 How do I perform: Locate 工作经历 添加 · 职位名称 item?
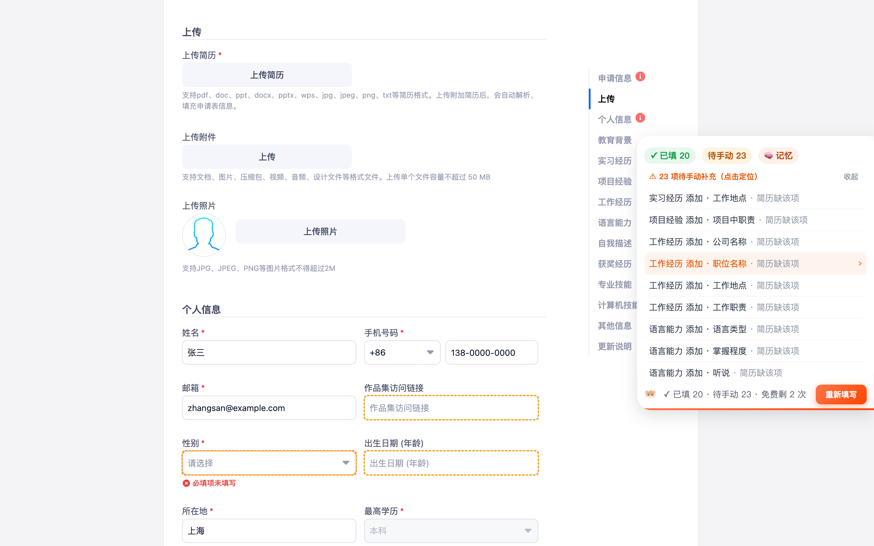click(755, 264)
